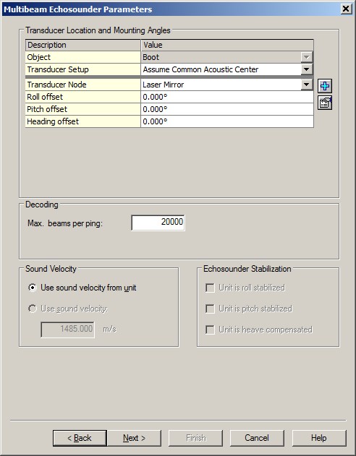Open the node properties icon below plus
The height and width of the screenshot is (456, 356).
(x=325, y=103)
